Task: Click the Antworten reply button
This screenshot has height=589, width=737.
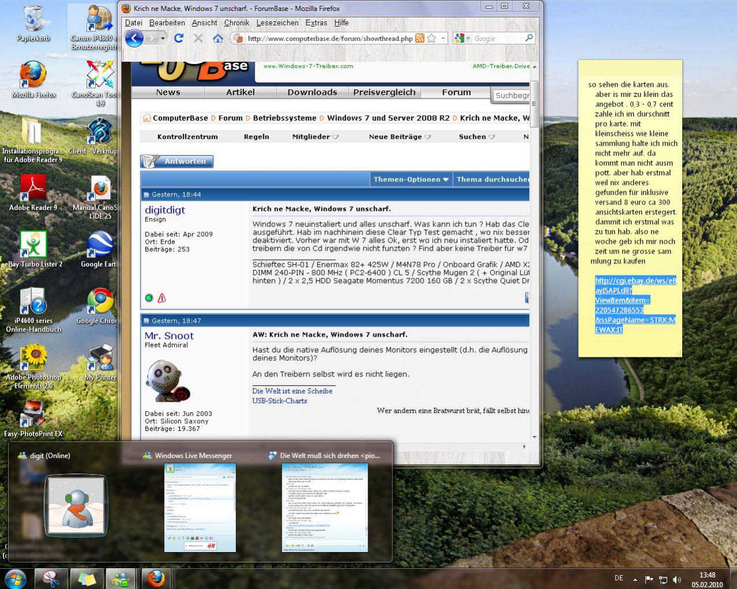Action: (177, 161)
